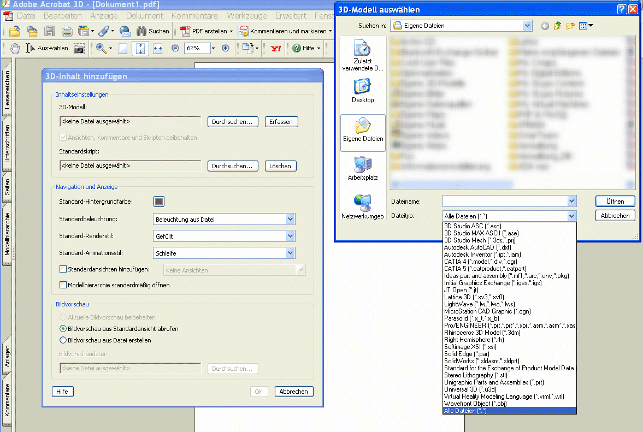Expand the Hilfe toolbar dropdown arrow
The image size is (643, 432).
pos(318,48)
